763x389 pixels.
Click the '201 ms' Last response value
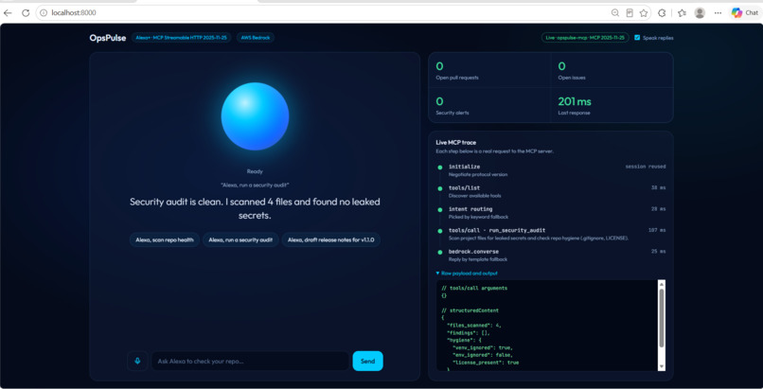pyautogui.click(x=575, y=101)
